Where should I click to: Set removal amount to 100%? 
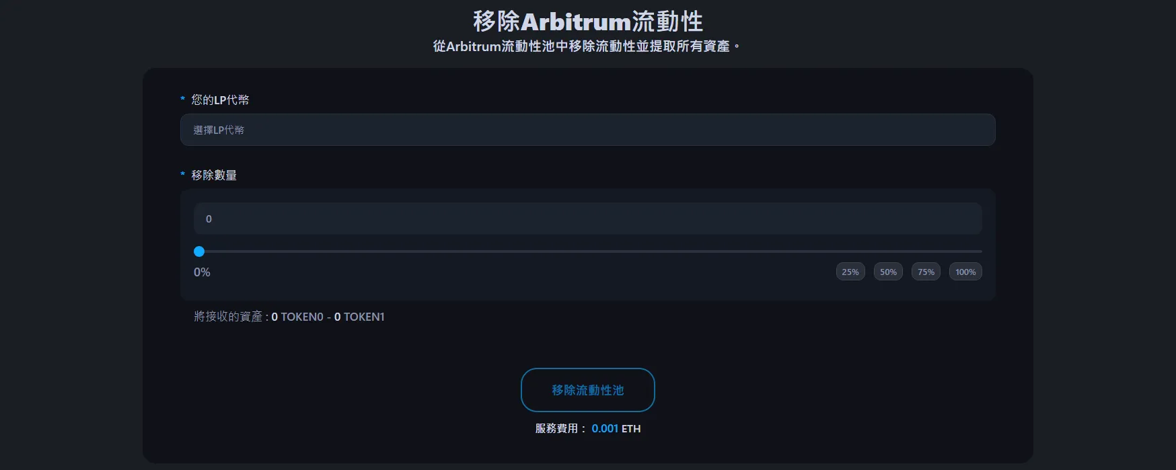965,272
